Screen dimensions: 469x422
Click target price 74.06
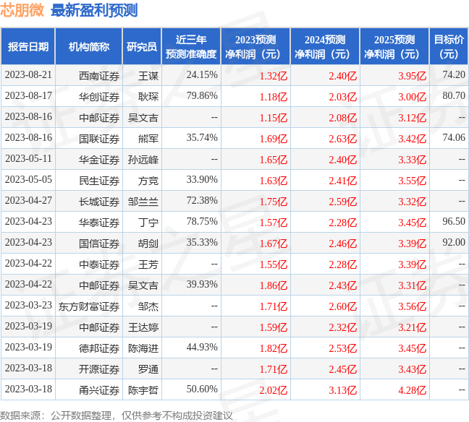[x=454, y=138]
